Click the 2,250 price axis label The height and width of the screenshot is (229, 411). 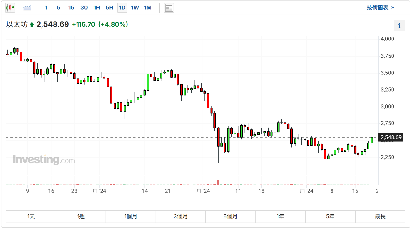click(x=387, y=157)
